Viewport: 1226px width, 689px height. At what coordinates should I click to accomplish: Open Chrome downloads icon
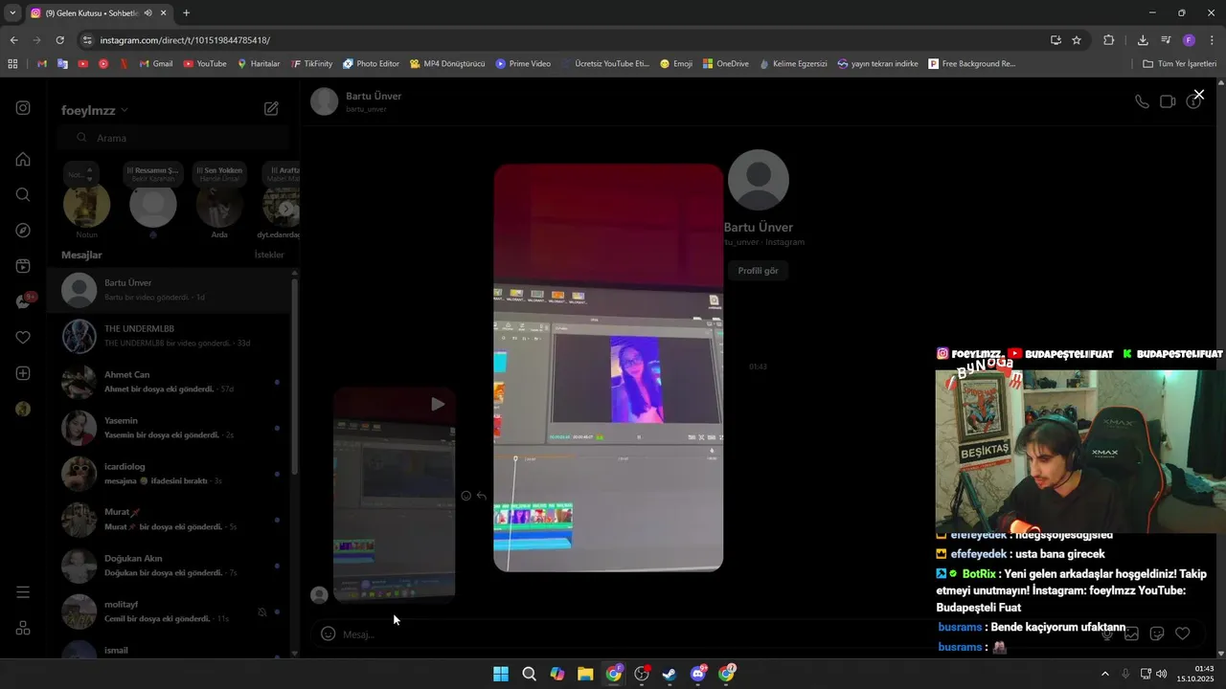pos(1143,40)
